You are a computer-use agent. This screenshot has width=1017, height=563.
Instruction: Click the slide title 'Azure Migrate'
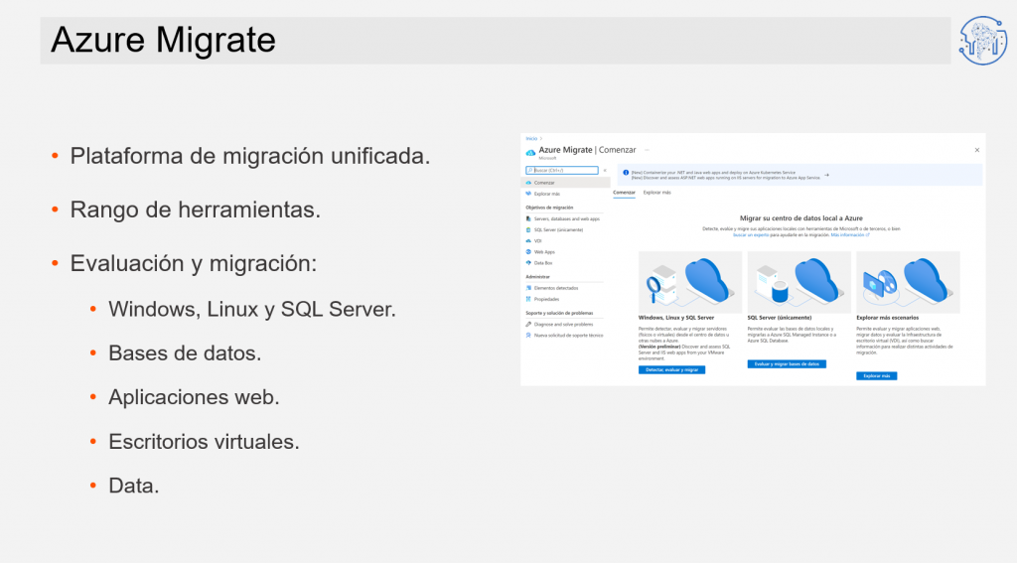(164, 40)
